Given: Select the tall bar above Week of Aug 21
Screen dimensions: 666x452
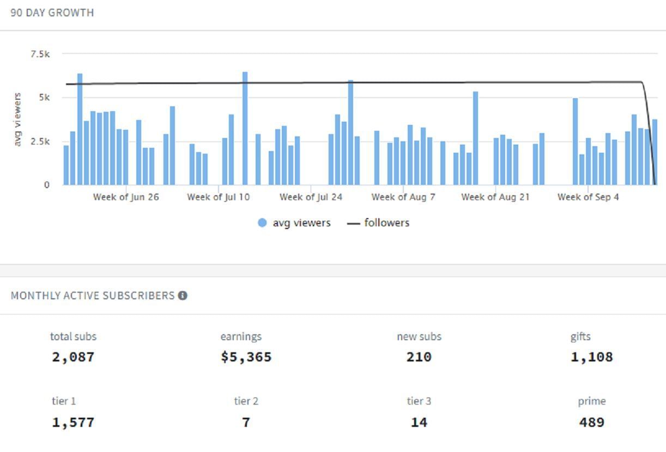Looking at the screenshot, I should tap(475, 138).
